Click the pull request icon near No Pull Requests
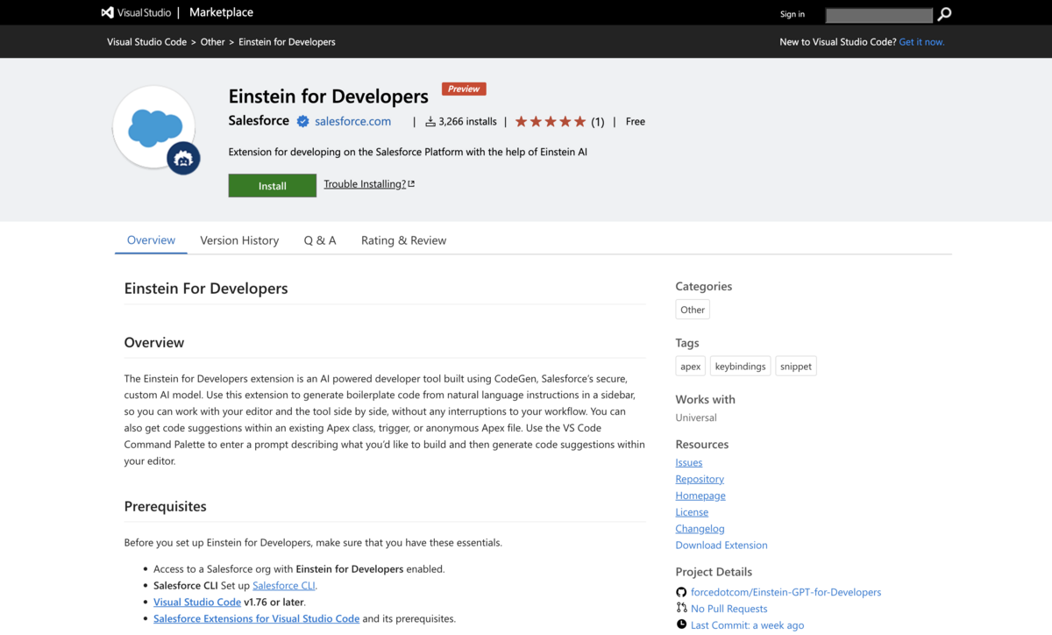This screenshot has height=635, width=1052. tap(681, 608)
